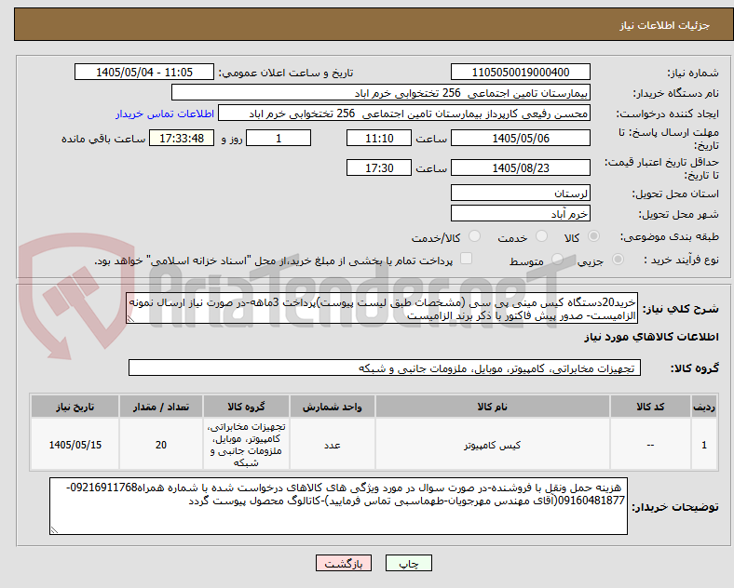The image size is (734, 588).
Task: Toggle the Islamic treasury payment checkbox
Action: (467, 259)
